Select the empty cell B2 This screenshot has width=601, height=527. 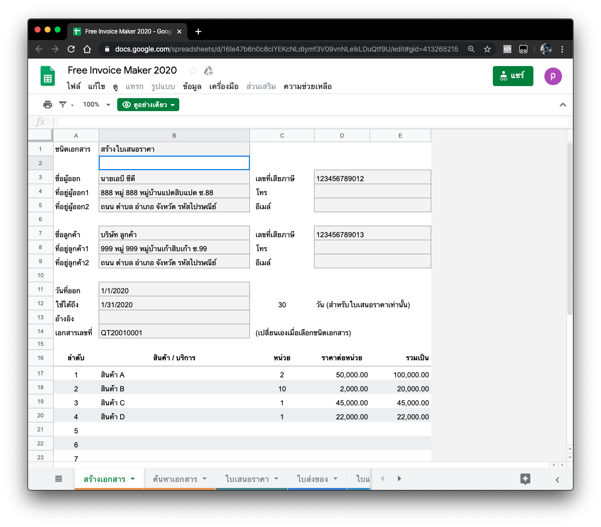174,163
